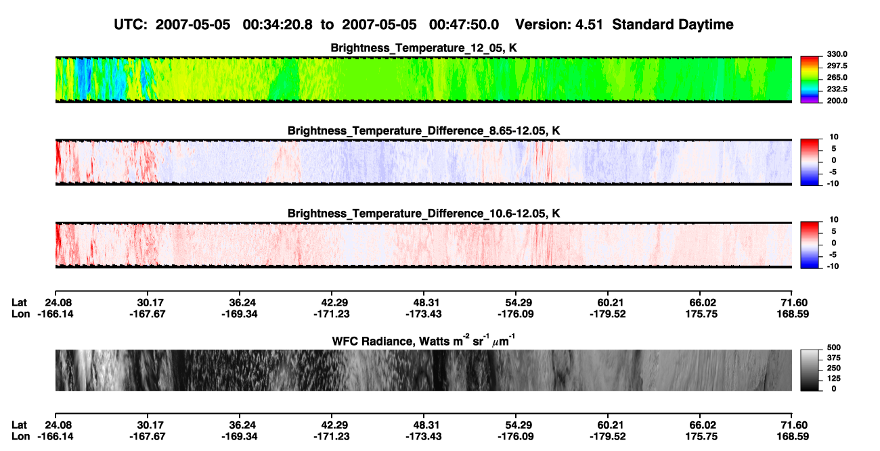
Task: Click the grayscale WFC Radiance image strip
Action: click(x=424, y=370)
